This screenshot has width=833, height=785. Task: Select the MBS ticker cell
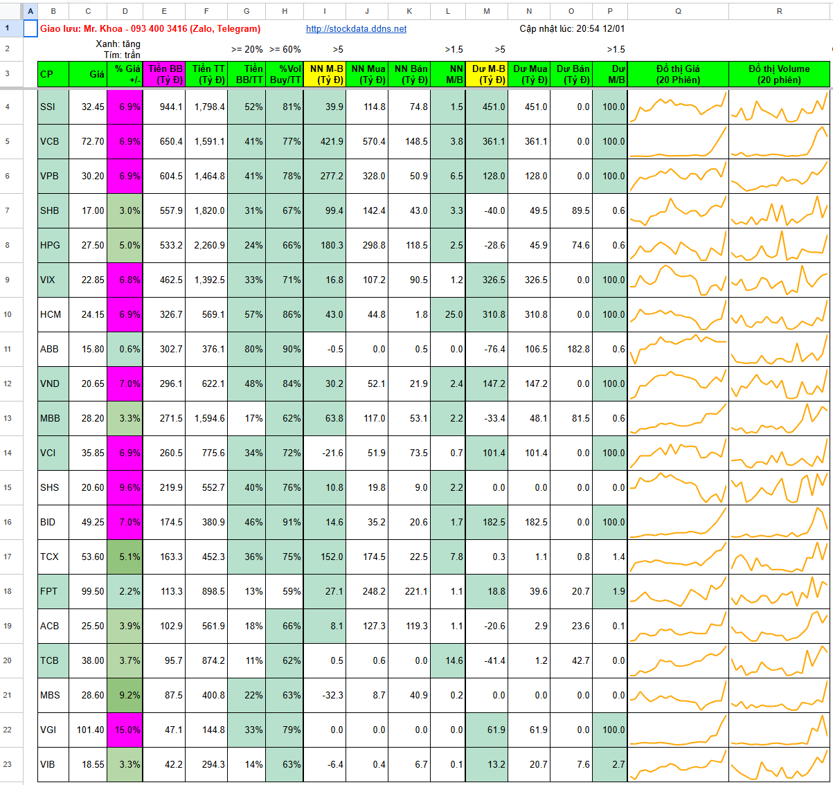(53, 695)
